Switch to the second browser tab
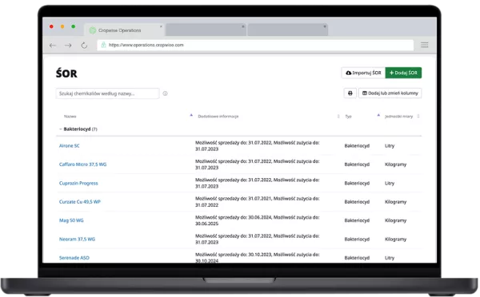The image size is (480, 297). 206,30
